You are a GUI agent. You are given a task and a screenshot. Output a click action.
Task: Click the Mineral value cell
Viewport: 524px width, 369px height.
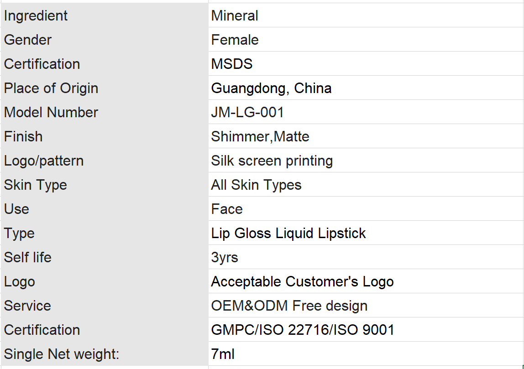pyautogui.click(x=366, y=16)
